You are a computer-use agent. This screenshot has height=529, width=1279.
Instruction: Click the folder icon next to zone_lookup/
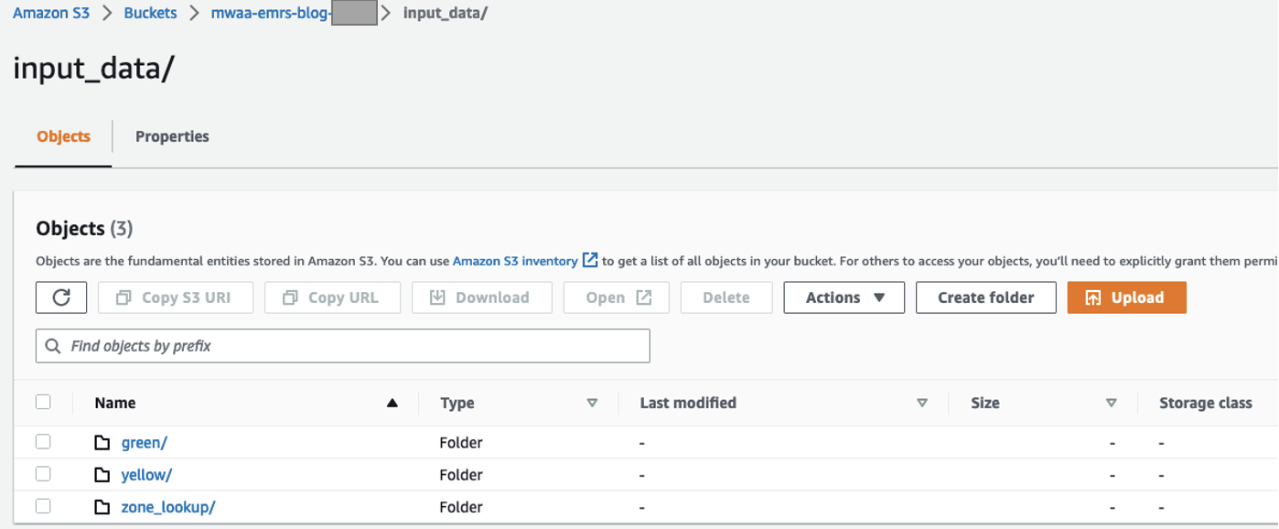pyautogui.click(x=102, y=507)
